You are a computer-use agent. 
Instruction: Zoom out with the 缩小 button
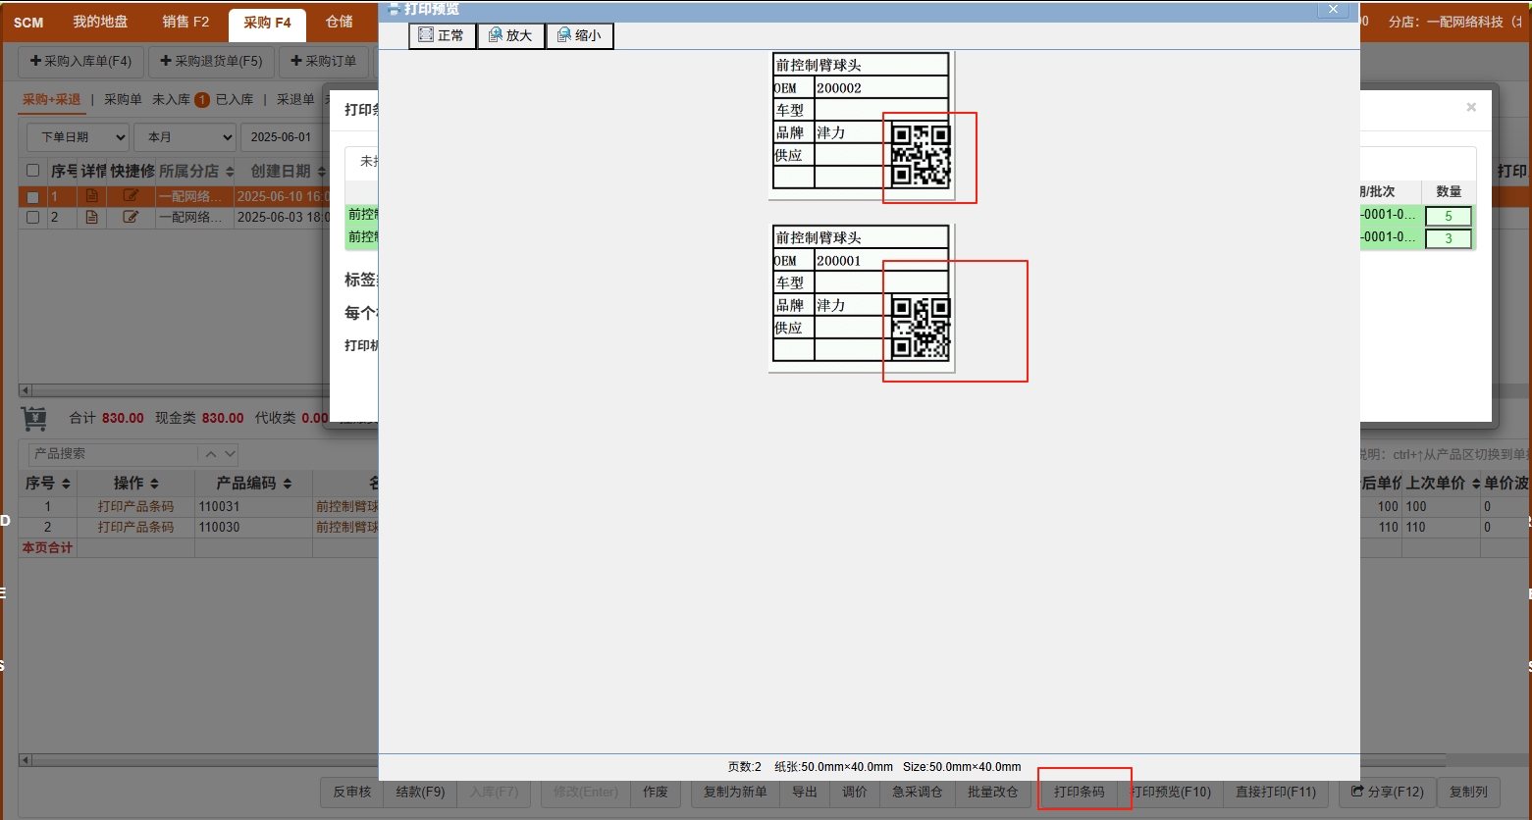pos(580,35)
